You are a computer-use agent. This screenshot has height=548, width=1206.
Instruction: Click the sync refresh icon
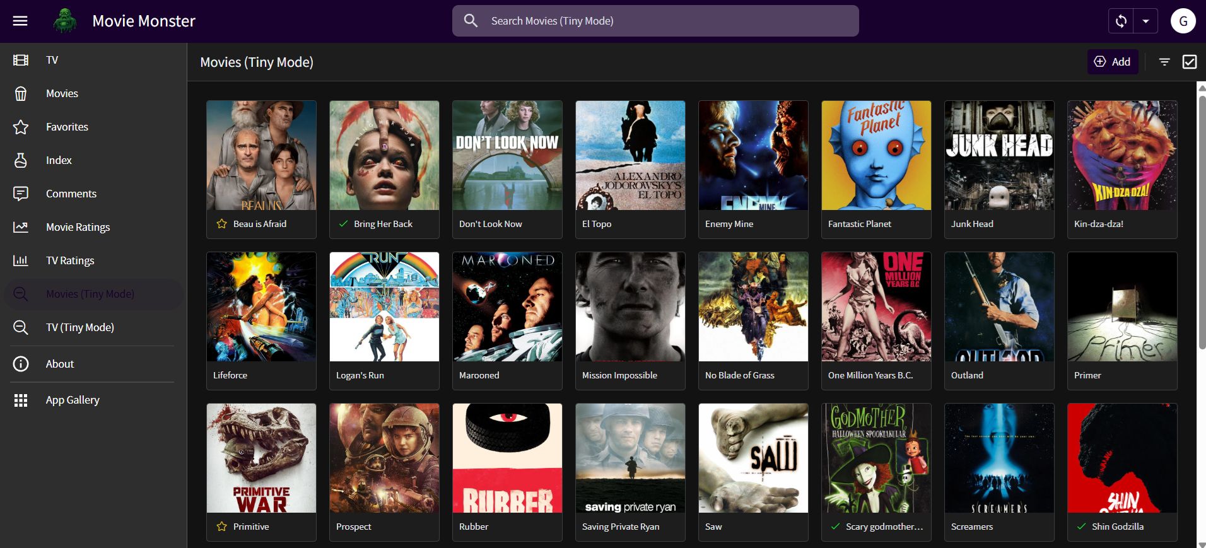(1121, 21)
